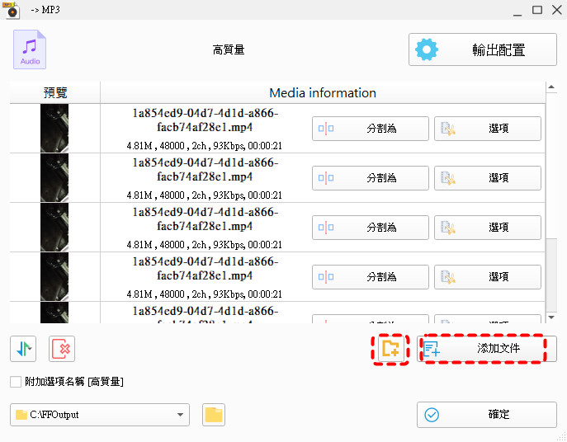Click 選項 in the fourth file row
567x442 pixels.
coord(488,277)
